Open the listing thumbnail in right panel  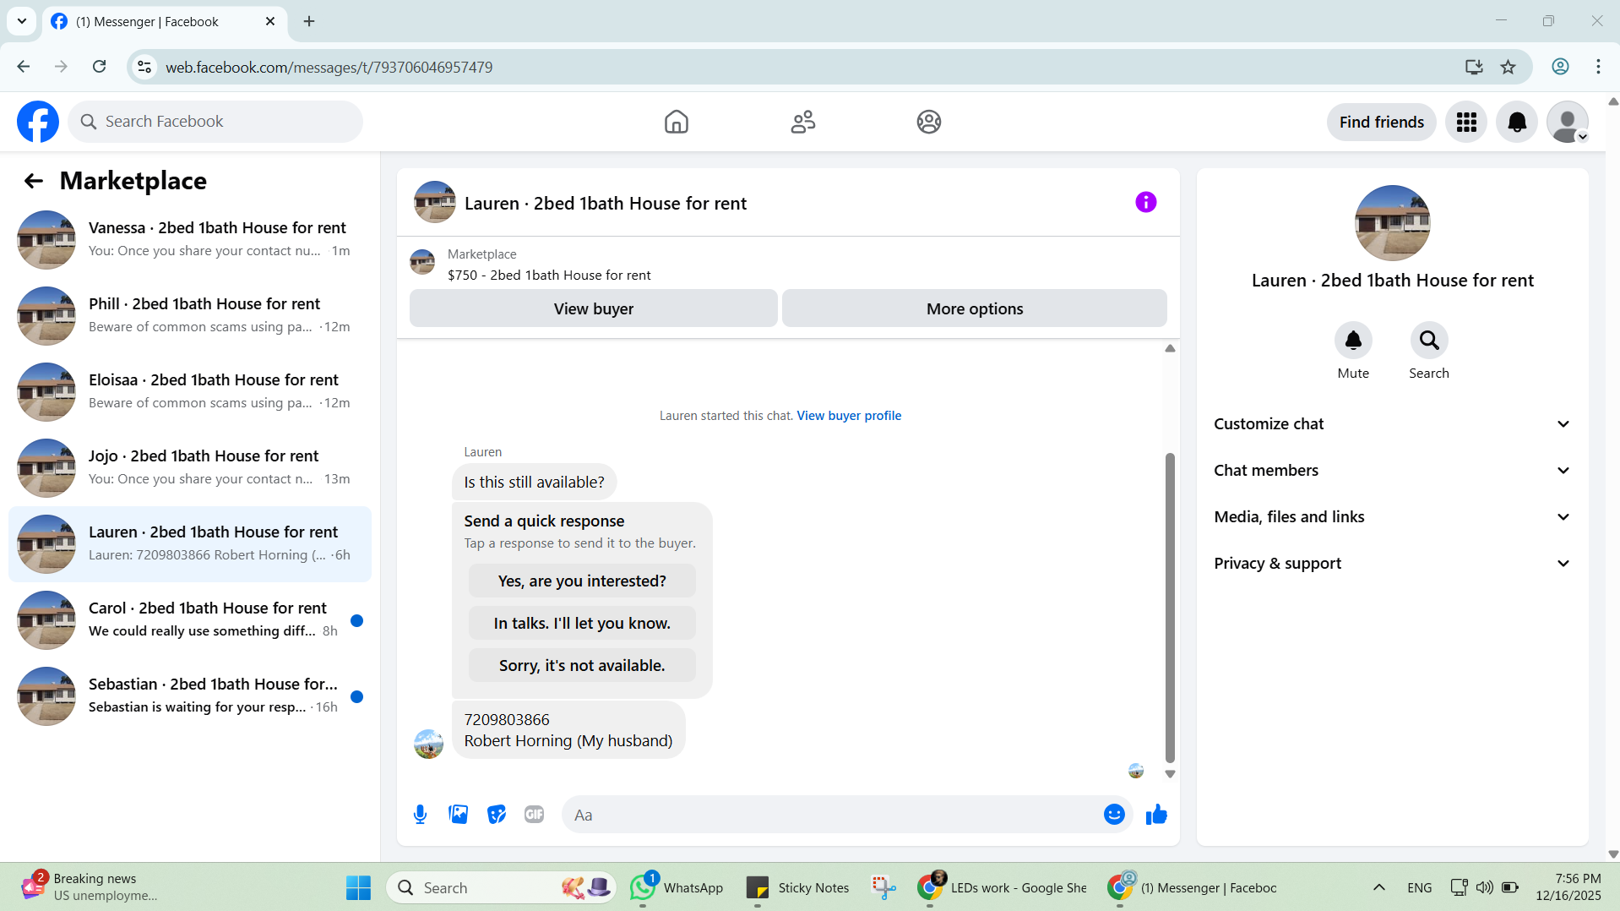[x=1392, y=223]
